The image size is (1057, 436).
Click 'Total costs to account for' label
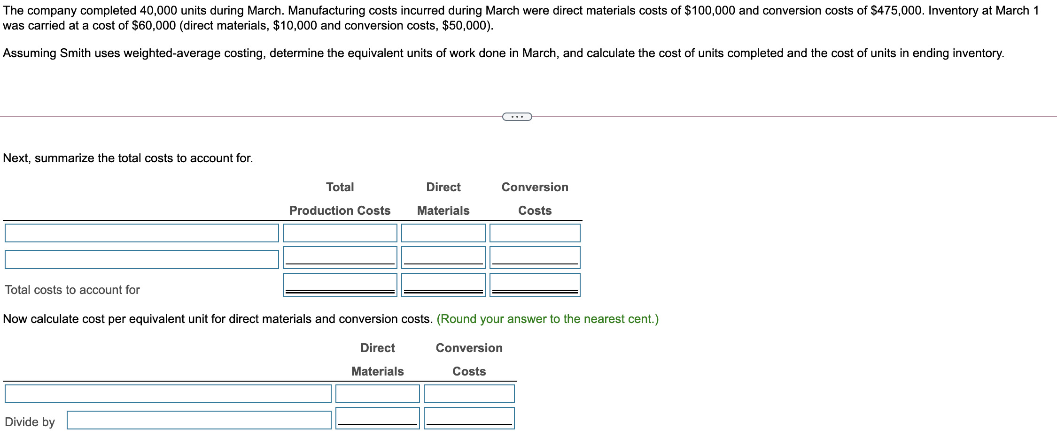pyautogui.click(x=72, y=290)
